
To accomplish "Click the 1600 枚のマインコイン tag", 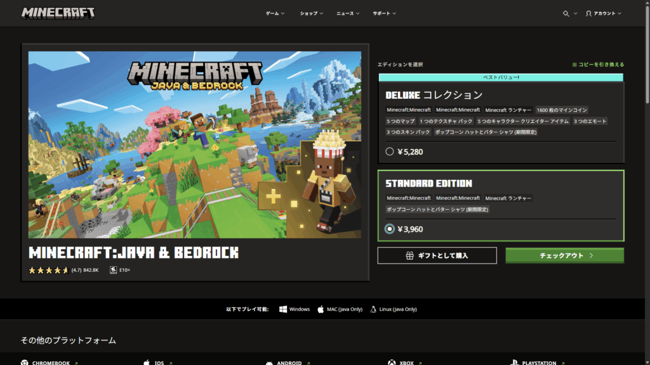I will tap(562, 110).
